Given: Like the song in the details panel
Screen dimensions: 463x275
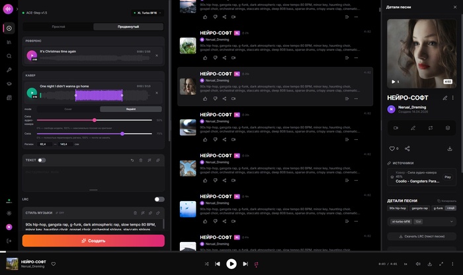Looking at the screenshot, I should click(x=394, y=148).
